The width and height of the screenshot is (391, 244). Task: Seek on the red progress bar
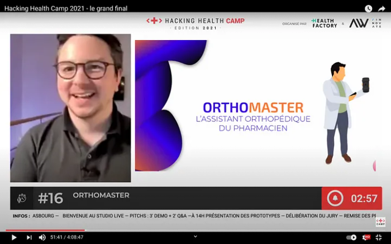point(45,230)
